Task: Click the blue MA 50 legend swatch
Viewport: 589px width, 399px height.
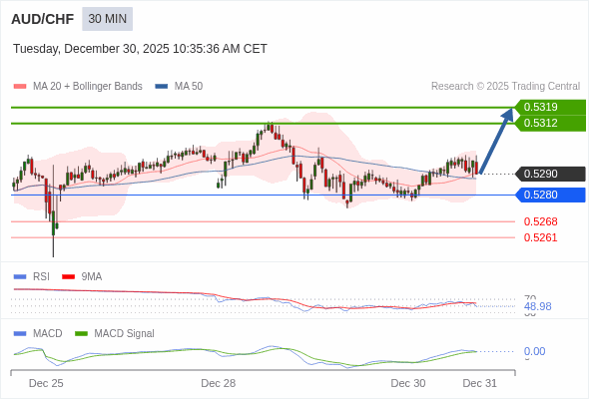Action: point(162,87)
